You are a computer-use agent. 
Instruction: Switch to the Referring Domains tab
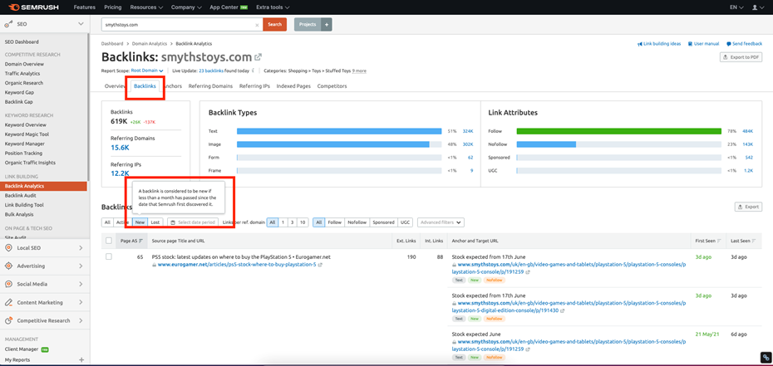coord(210,86)
